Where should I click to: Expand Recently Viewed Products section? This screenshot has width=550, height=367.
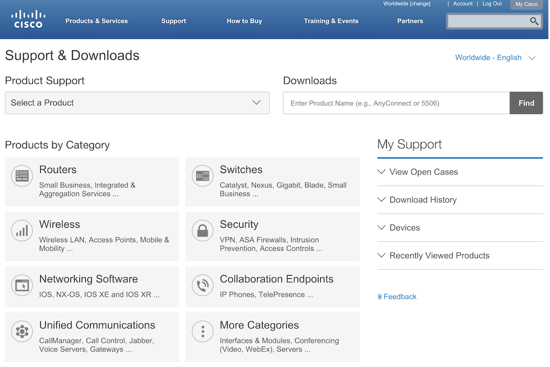pos(460,255)
